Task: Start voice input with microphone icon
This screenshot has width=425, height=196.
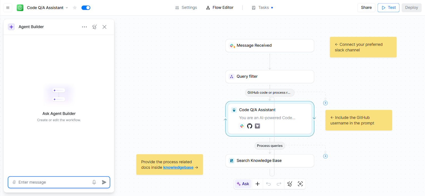Action: pos(94,182)
